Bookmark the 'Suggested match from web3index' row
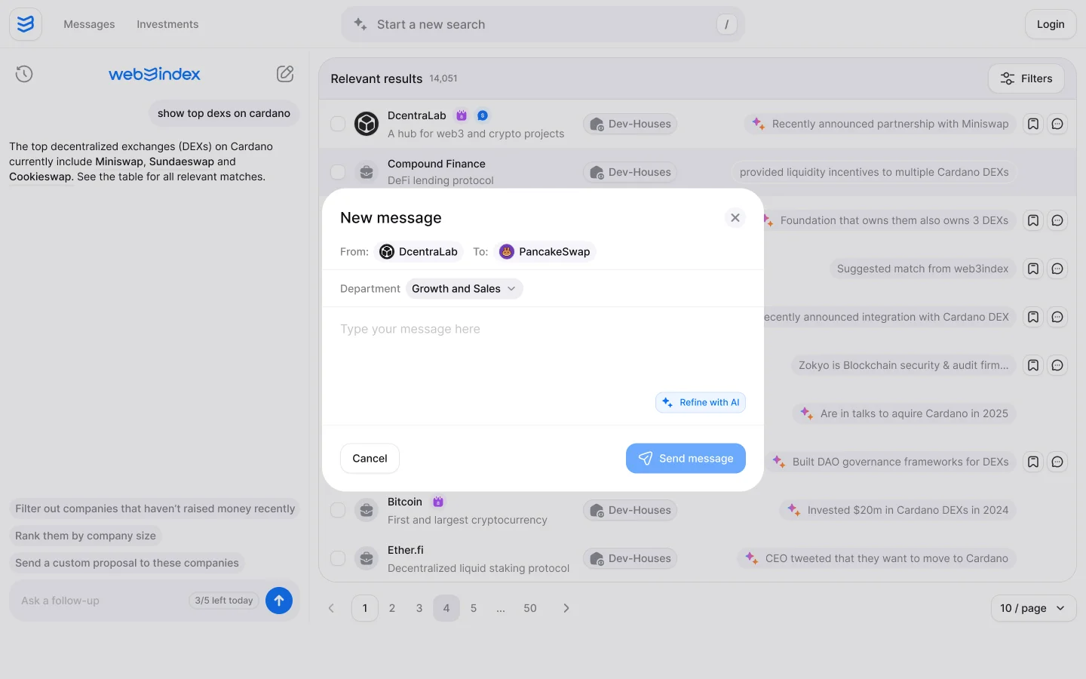Screen dimensions: 1086x679 tap(1033, 269)
